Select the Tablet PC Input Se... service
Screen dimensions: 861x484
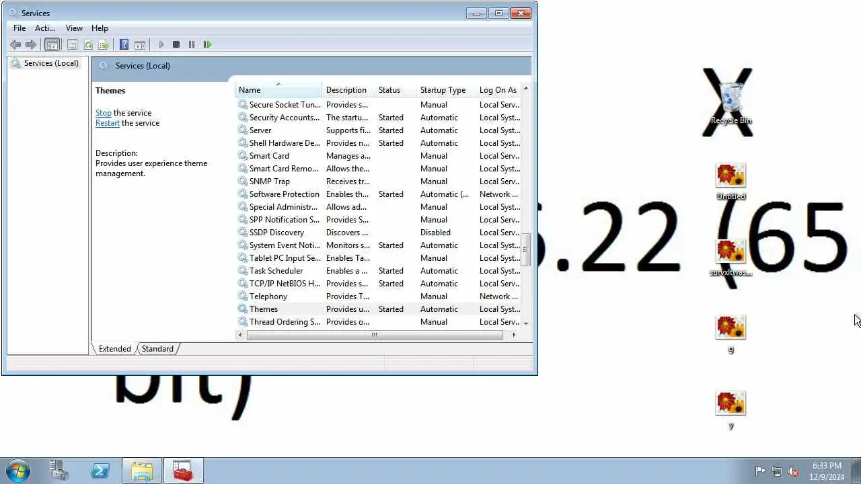[x=379, y=258]
